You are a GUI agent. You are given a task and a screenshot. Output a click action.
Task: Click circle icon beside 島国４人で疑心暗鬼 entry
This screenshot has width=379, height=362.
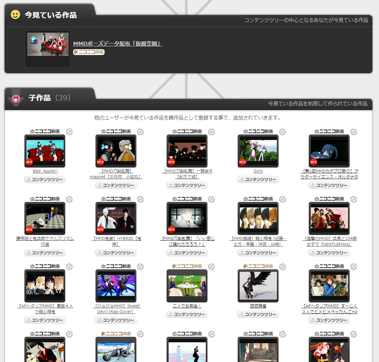pos(69,267)
